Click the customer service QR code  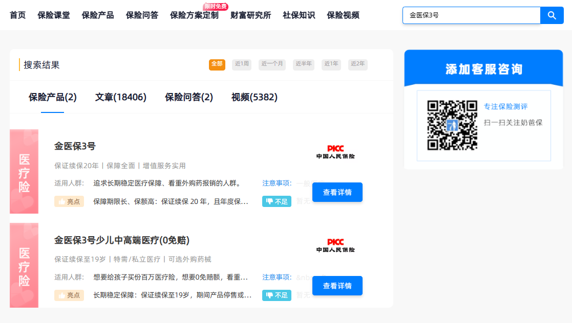point(452,125)
